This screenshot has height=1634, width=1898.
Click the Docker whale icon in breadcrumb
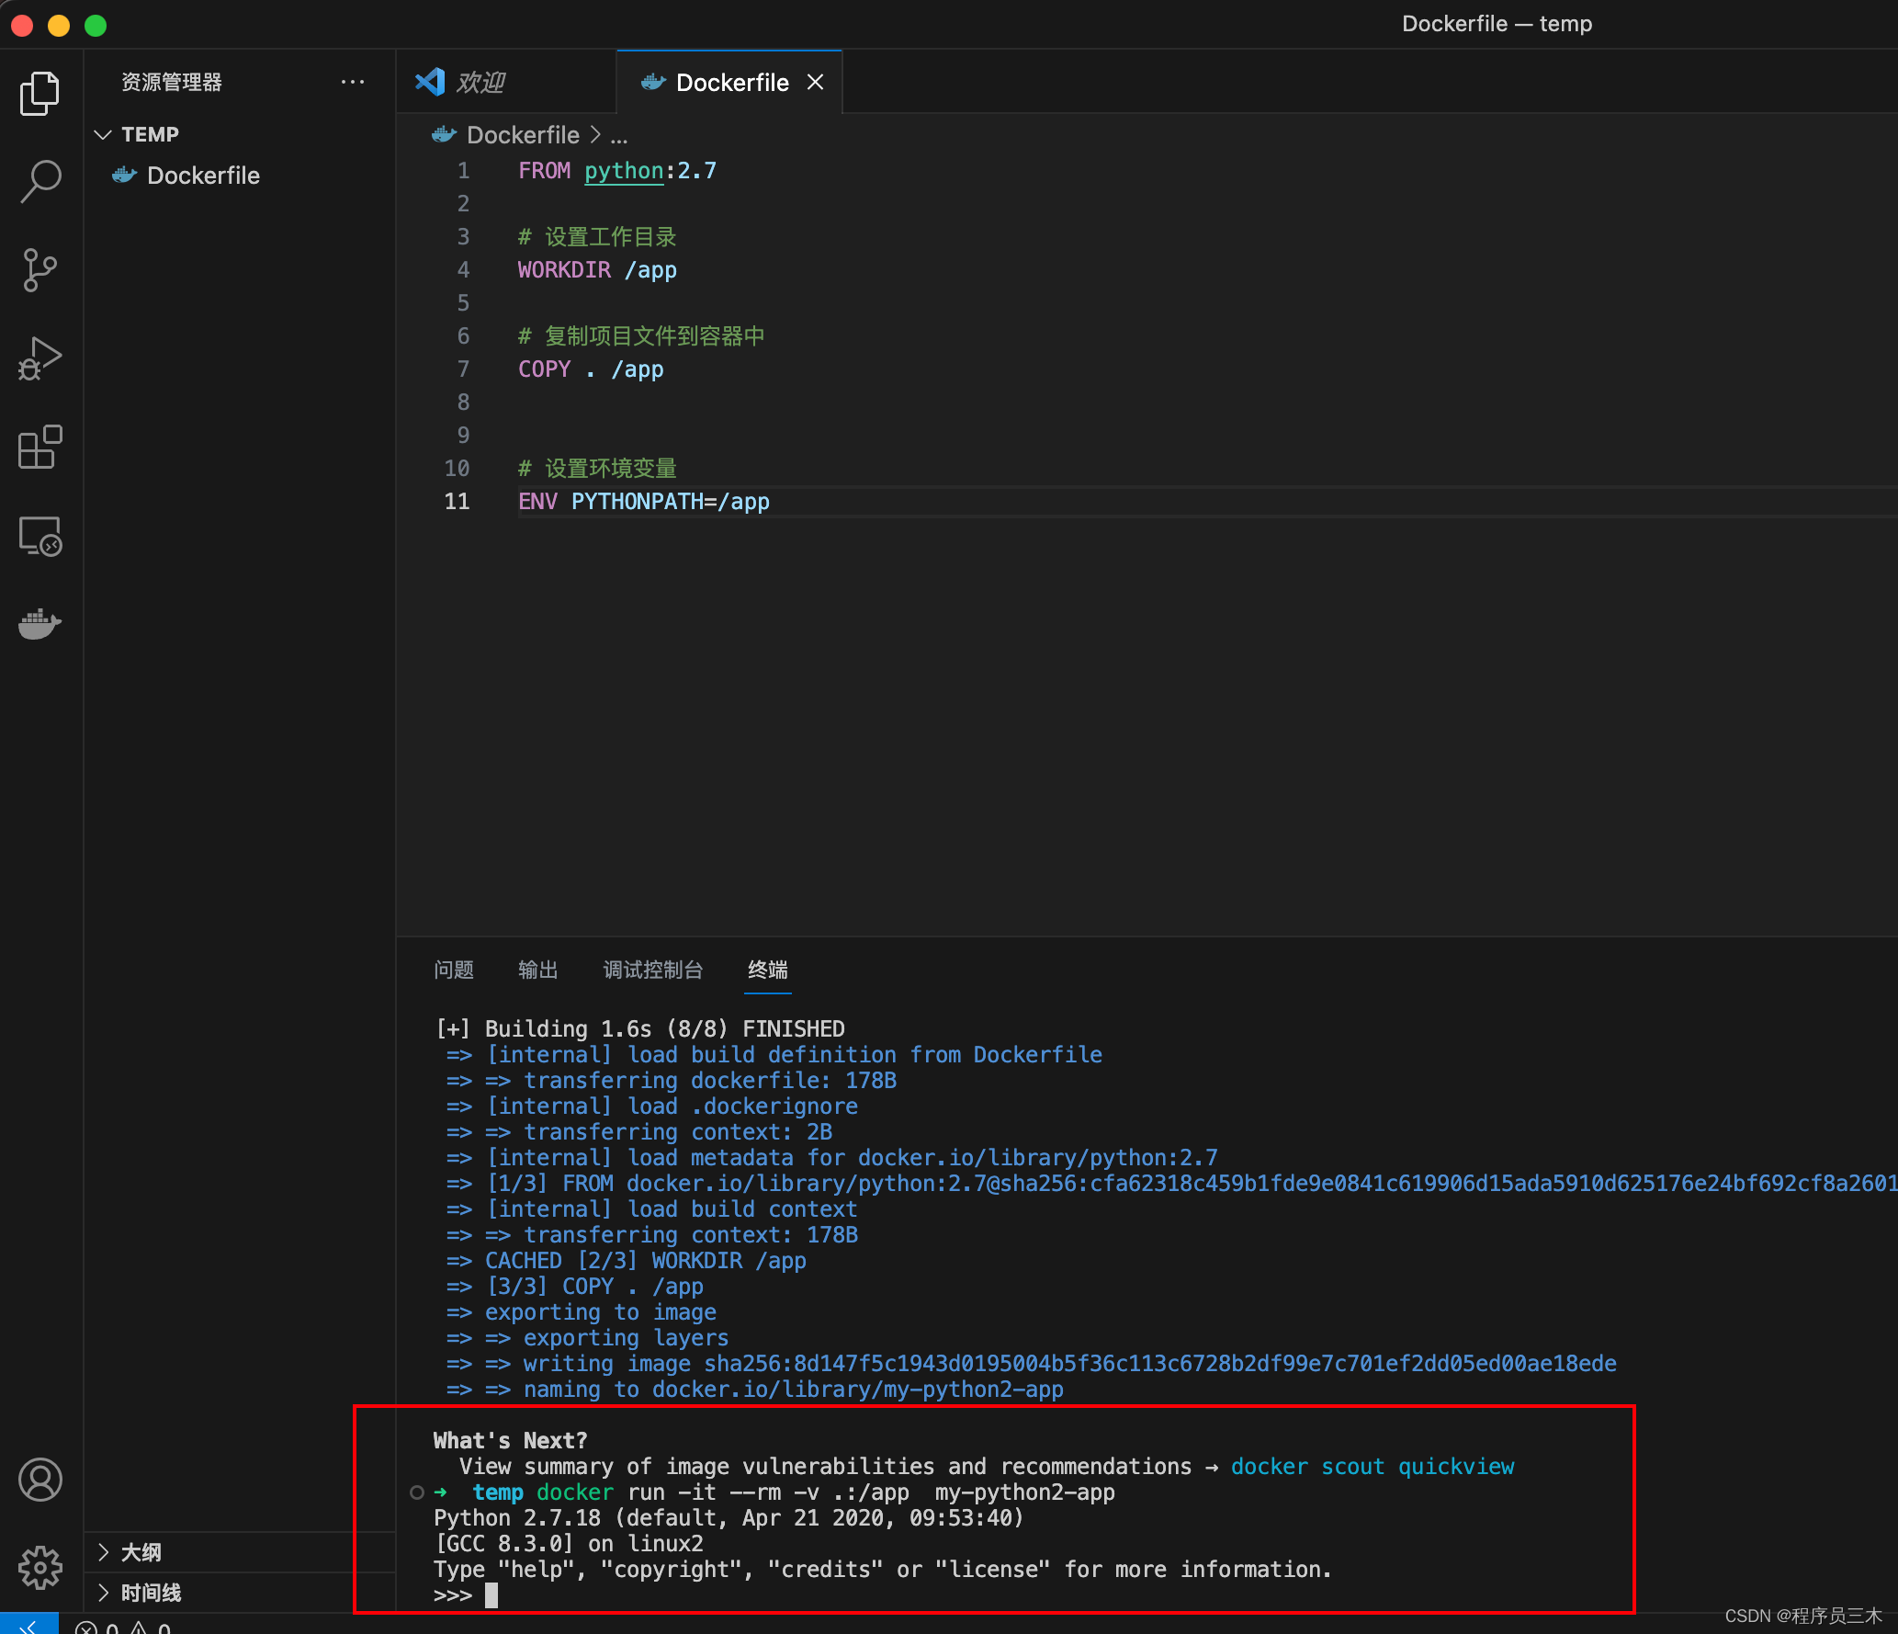(x=444, y=135)
